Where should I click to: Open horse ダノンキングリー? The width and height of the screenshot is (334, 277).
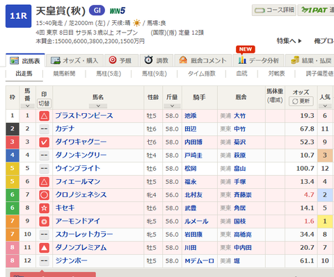click(x=81, y=156)
